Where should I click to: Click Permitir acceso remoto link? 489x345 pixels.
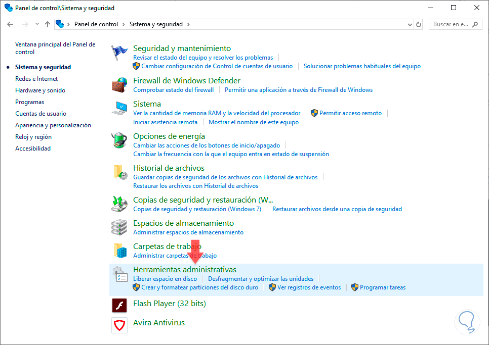[350, 113]
